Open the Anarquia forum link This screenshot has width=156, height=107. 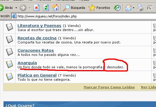coord(27,63)
